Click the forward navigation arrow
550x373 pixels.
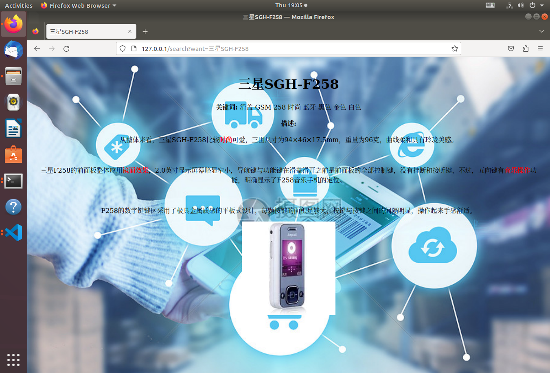point(52,49)
